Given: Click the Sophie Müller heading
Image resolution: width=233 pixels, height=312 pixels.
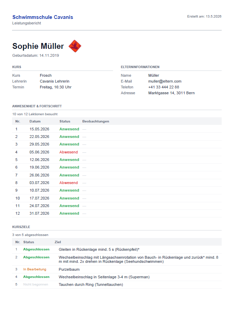Looking at the screenshot, I should pyautogui.click(x=38, y=46).
